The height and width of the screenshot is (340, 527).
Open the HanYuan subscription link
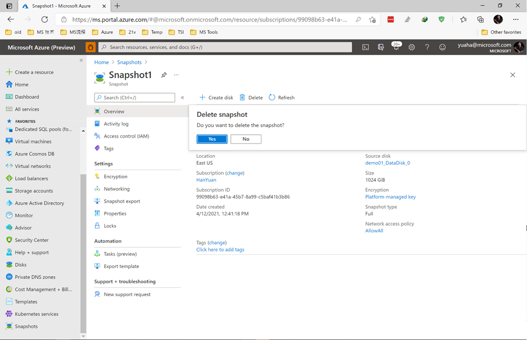[206, 180]
